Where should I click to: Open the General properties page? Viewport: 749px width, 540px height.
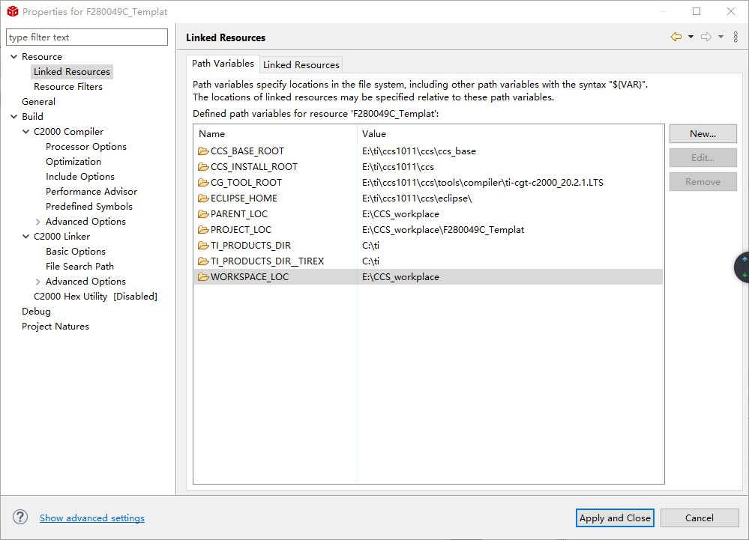tap(39, 102)
